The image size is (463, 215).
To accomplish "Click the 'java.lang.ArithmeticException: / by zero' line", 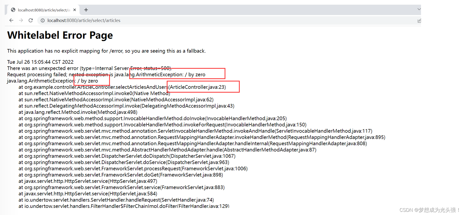I will [53, 81].
